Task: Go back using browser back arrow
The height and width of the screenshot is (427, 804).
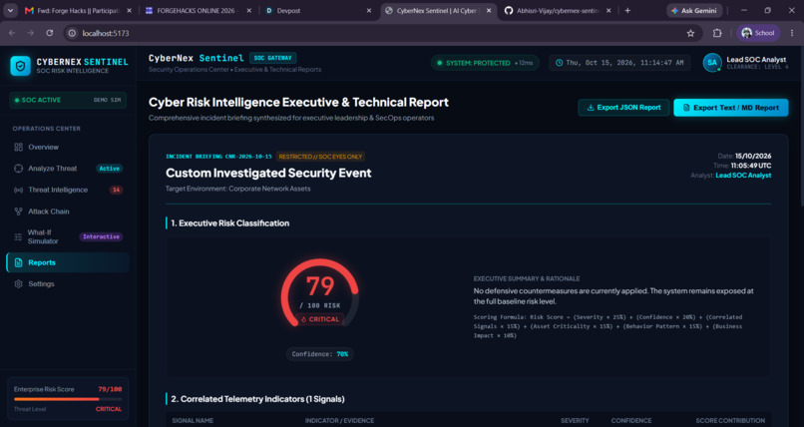Action: pos(12,33)
